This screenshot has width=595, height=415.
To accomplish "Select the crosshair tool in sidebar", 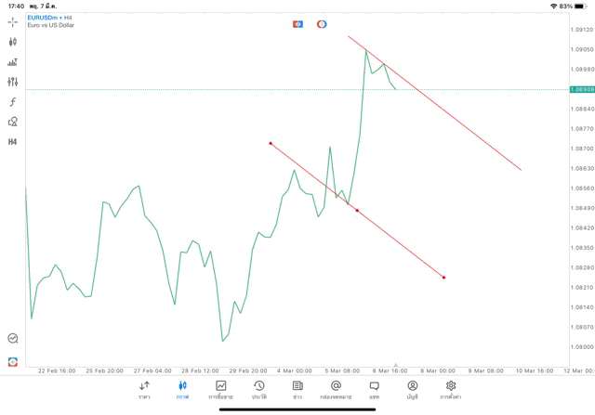I will pos(13,21).
